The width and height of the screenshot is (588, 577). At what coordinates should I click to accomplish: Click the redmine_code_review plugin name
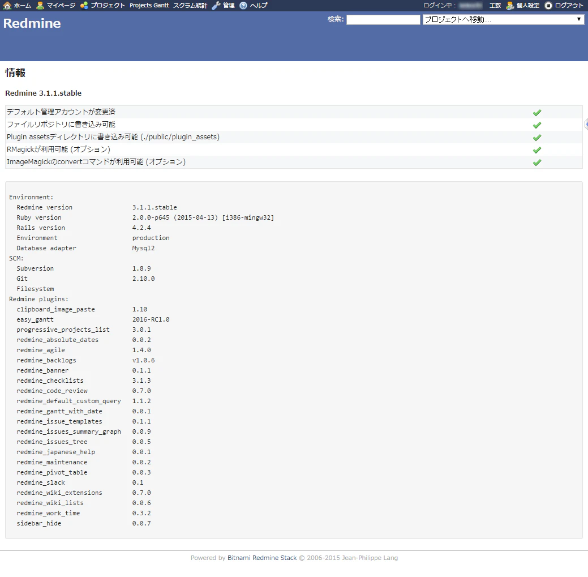(x=52, y=391)
